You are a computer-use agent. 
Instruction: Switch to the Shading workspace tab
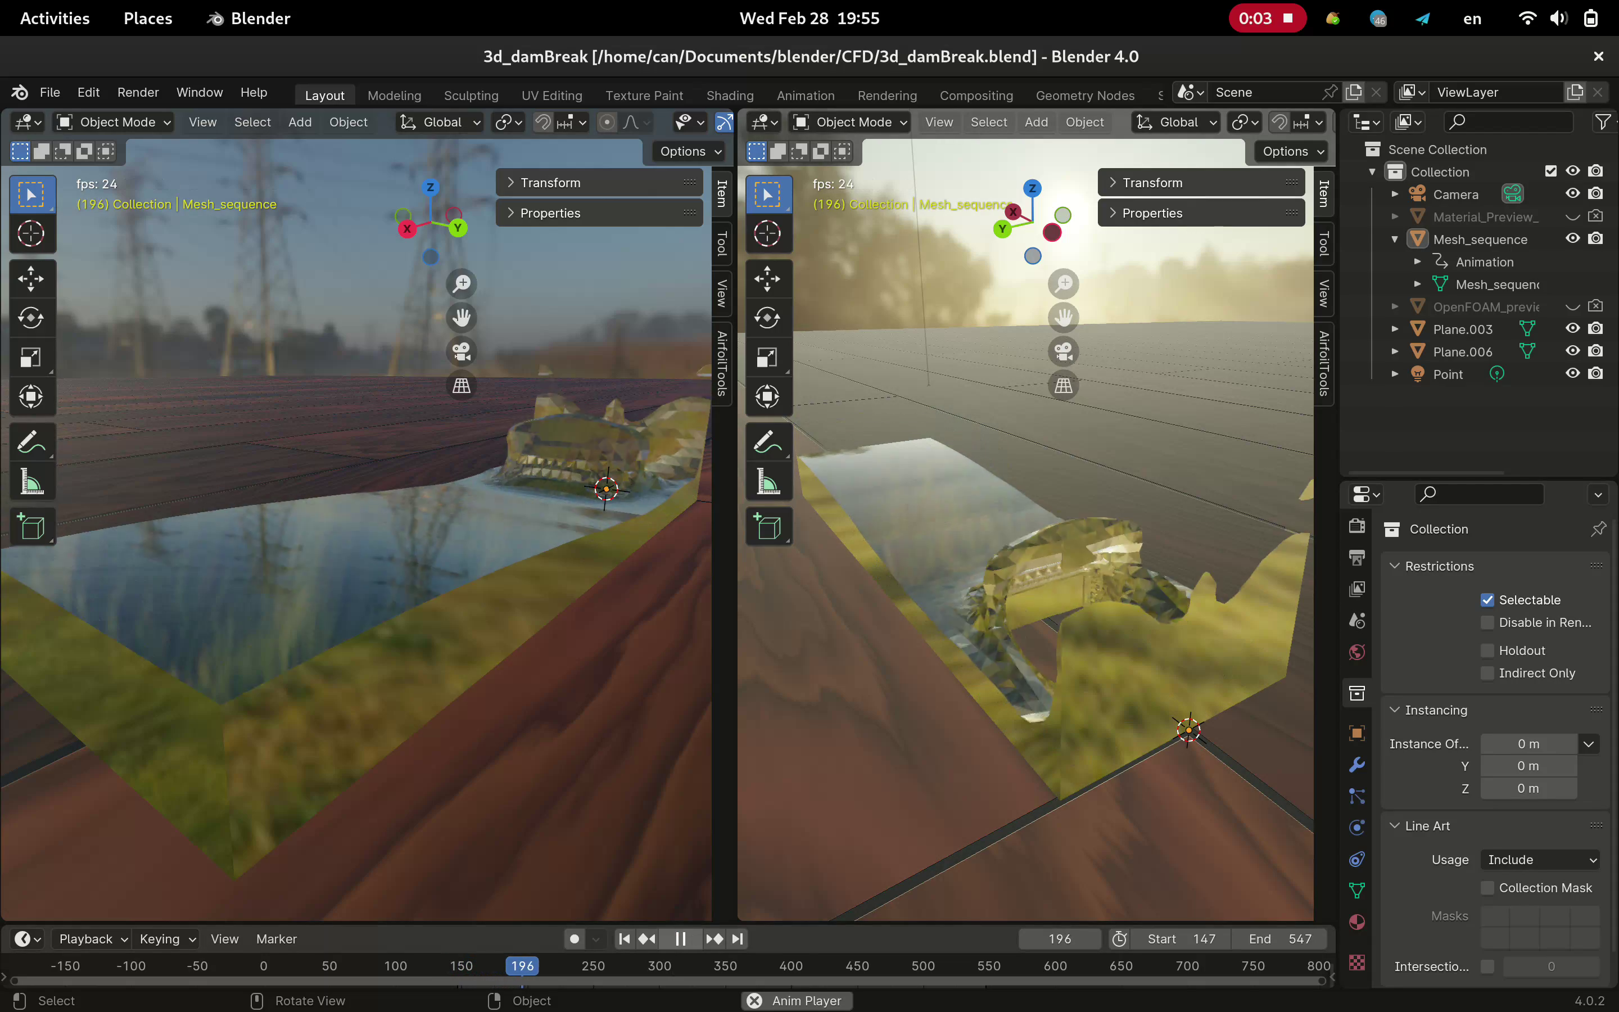click(729, 95)
